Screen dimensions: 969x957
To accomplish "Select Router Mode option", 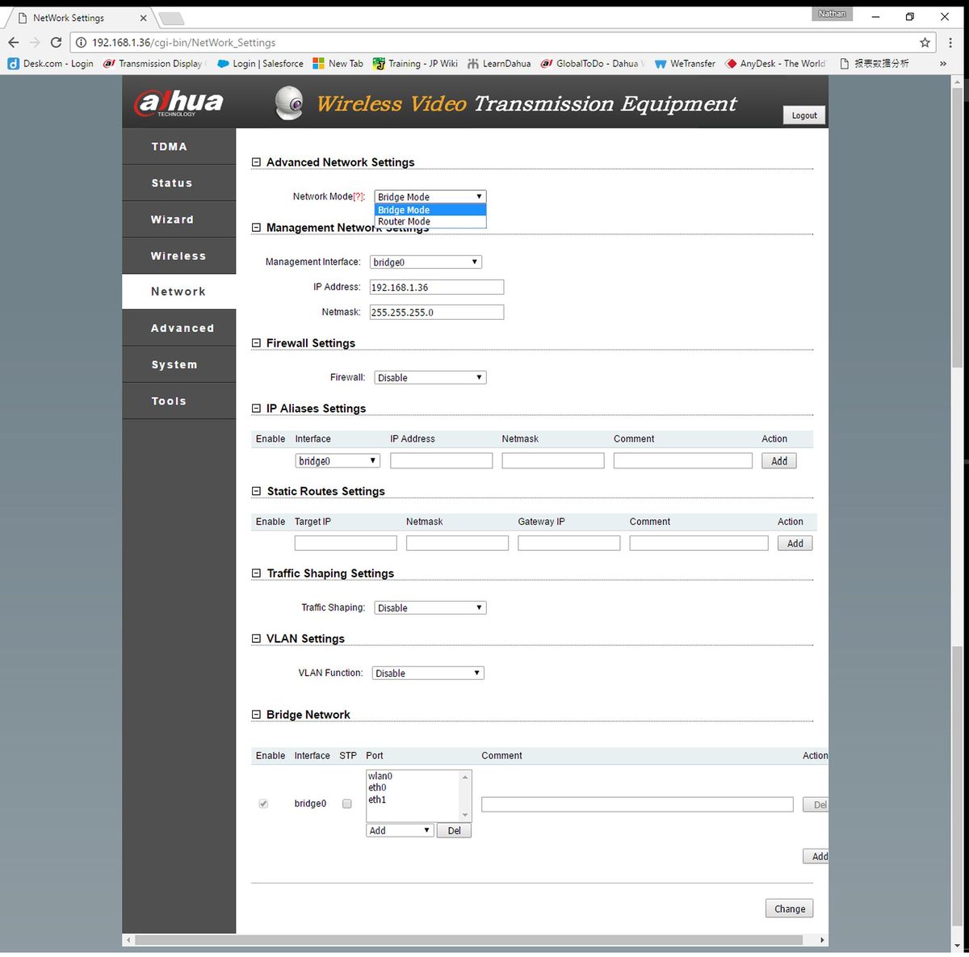I will coord(430,221).
